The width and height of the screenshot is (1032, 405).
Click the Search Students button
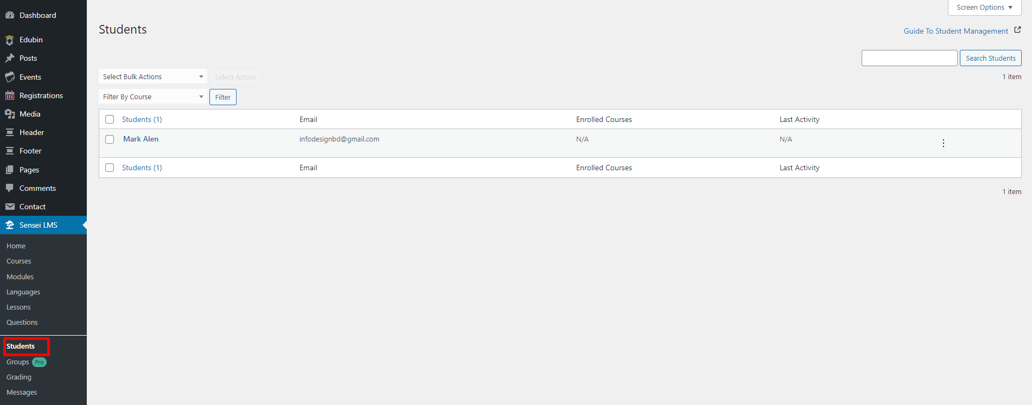[x=990, y=58]
